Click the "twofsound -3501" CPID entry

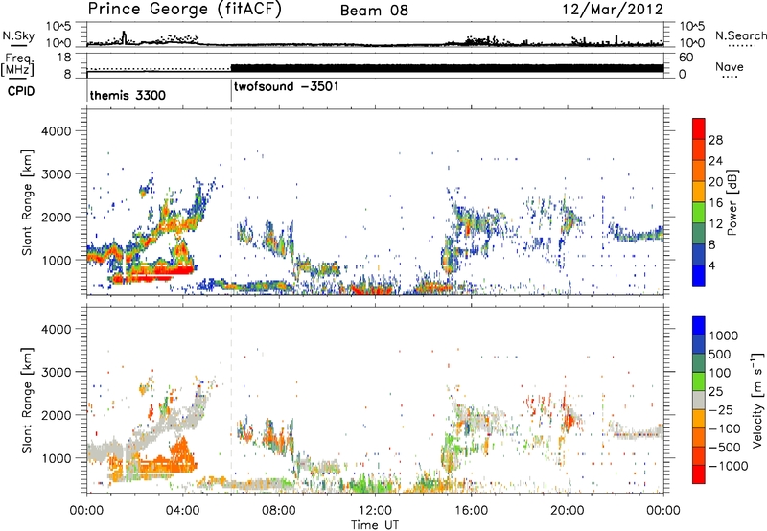[x=286, y=87]
